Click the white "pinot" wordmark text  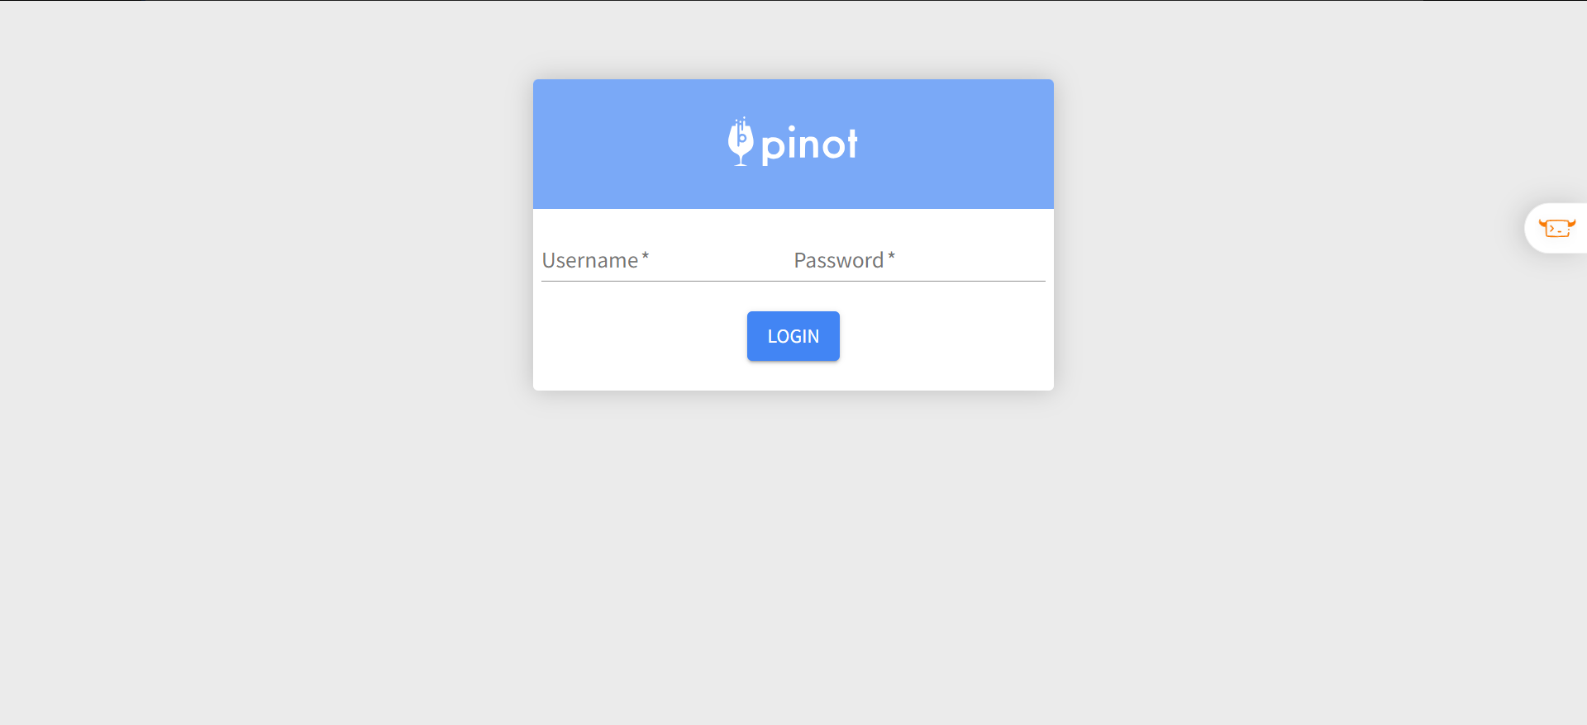[809, 145]
